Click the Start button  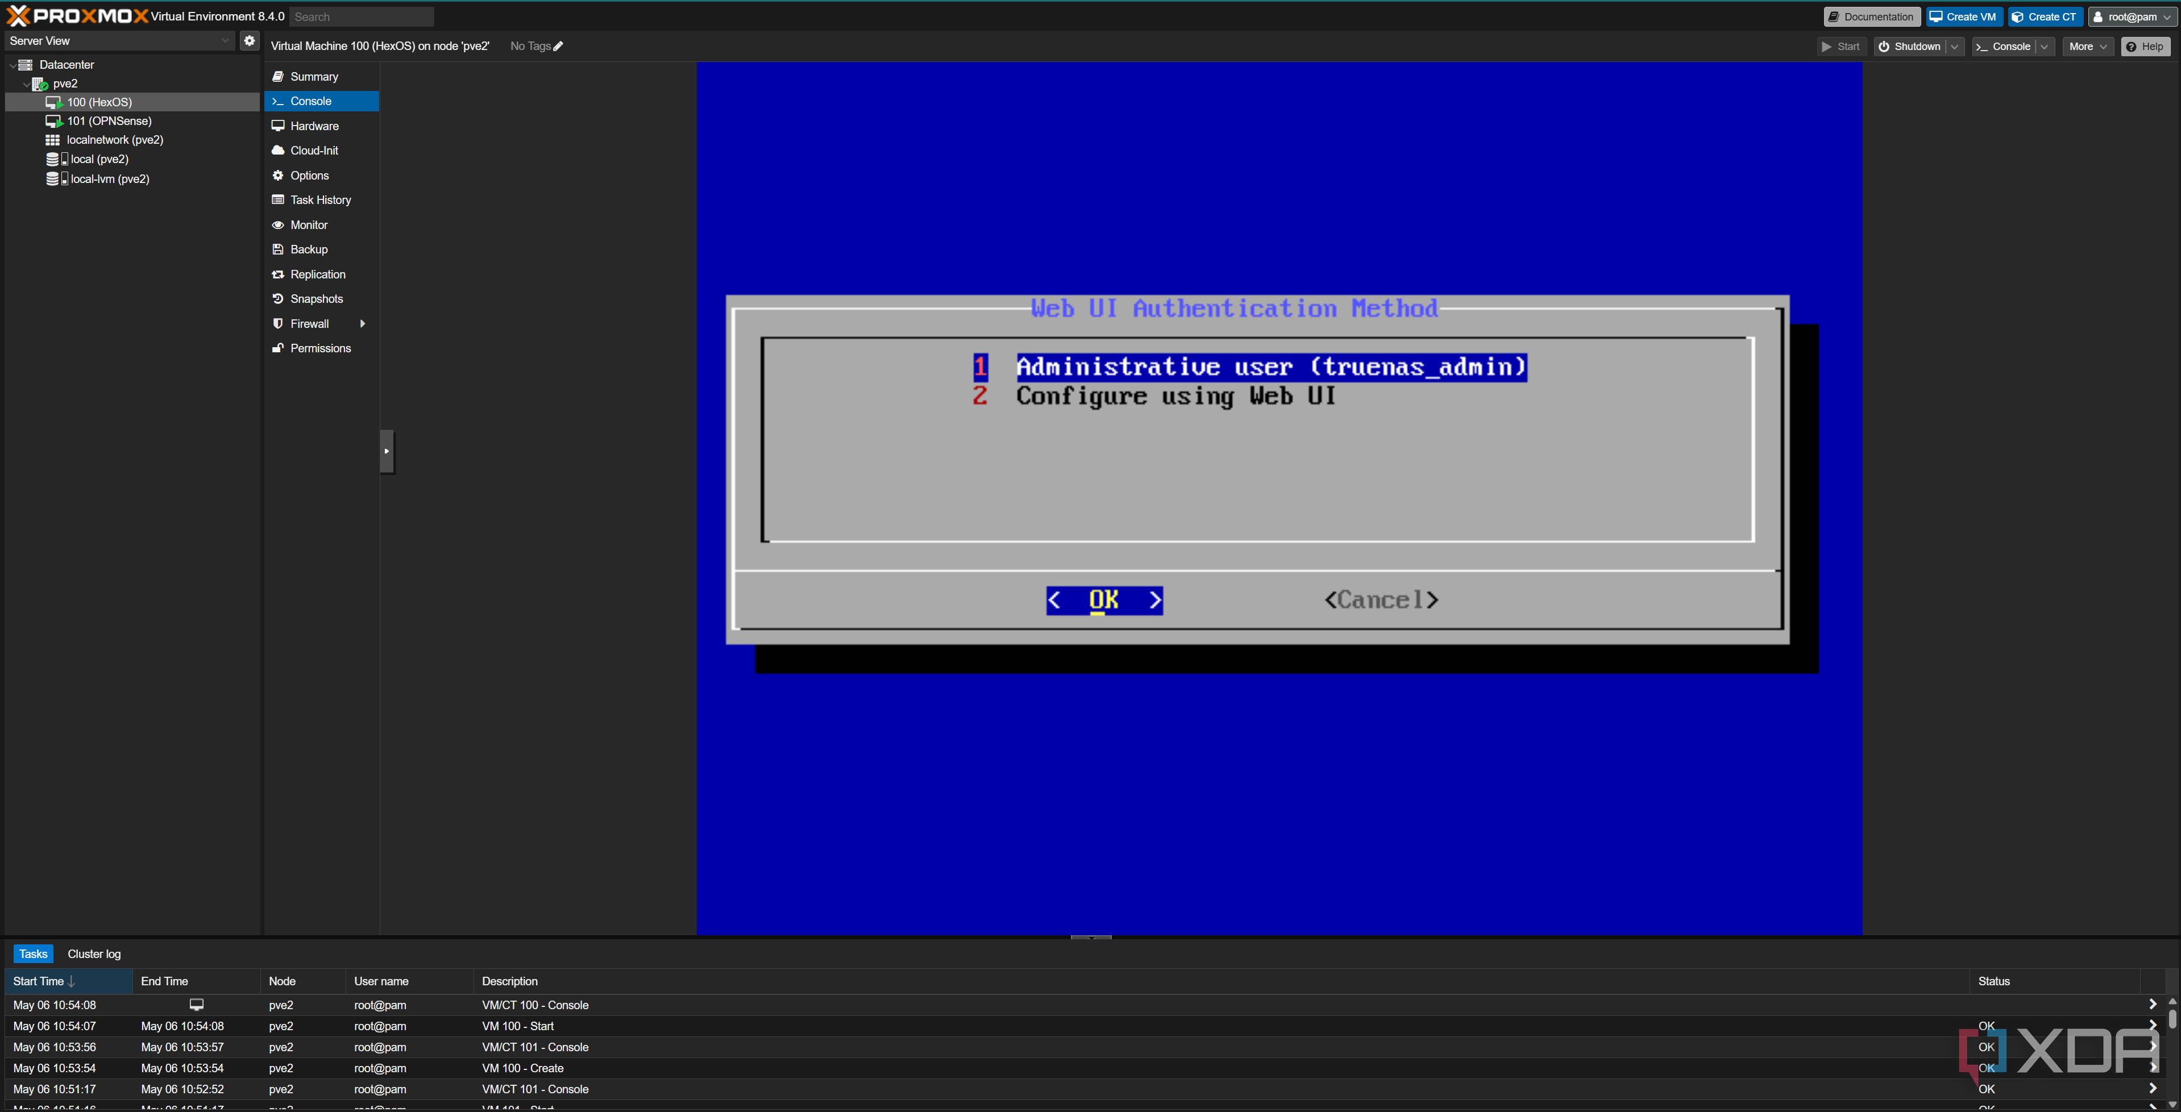[1841, 47]
